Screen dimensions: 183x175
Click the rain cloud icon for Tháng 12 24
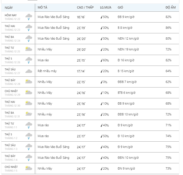(x=29, y=38)
